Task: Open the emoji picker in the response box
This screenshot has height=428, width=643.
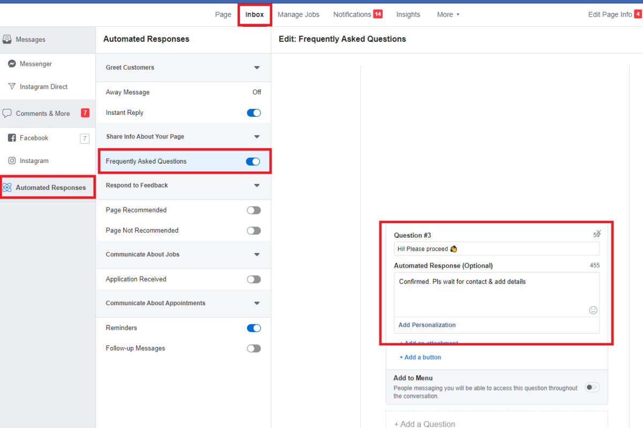Action: [x=593, y=310]
